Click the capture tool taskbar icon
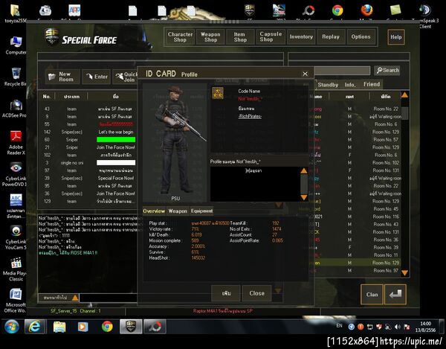The width and height of the screenshot is (446, 349). (155, 327)
